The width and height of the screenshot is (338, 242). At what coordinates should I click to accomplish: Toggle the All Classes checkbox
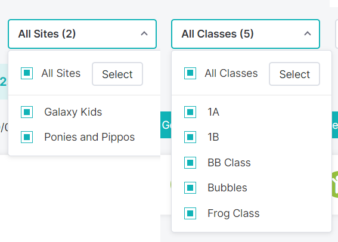tap(190, 73)
